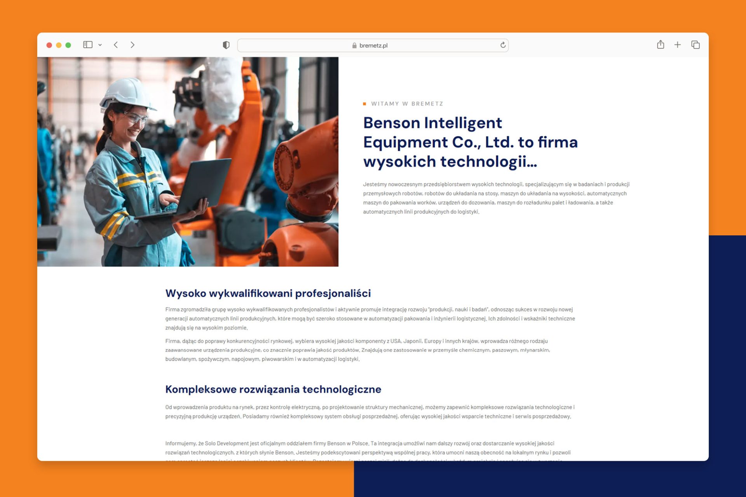Reload the page with refresh icon
This screenshot has height=497, width=746.
click(x=503, y=45)
